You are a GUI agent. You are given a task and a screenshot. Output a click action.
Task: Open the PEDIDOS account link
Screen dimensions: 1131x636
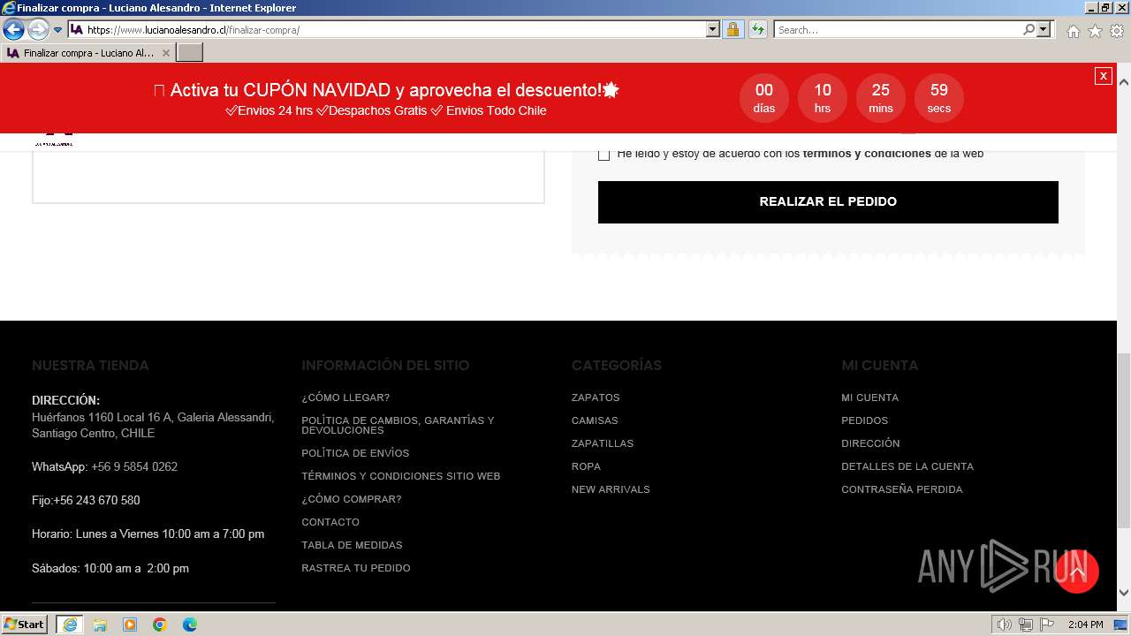coord(865,420)
